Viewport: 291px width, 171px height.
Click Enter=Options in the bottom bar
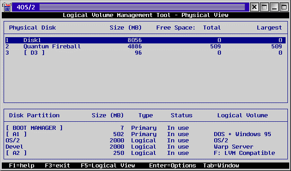(172, 166)
